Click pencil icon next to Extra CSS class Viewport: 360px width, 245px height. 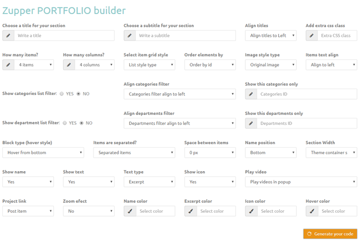pos(311,36)
